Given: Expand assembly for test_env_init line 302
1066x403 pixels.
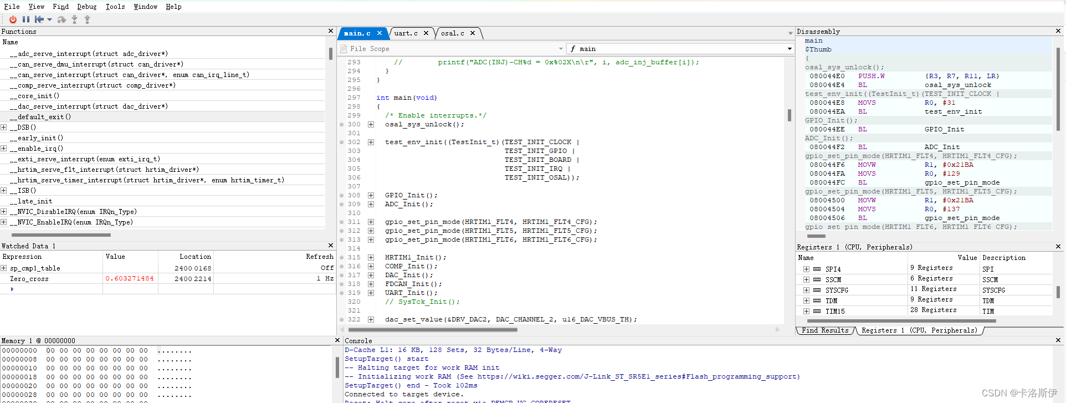Looking at the screenshot, I should tap(371, 142).
